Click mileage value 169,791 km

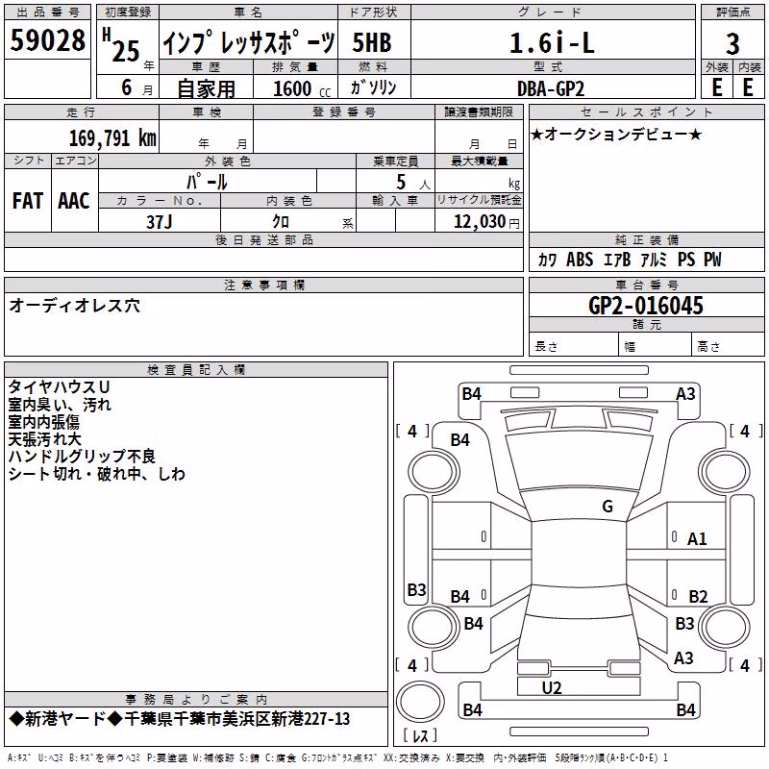click(x=112, y=137)
